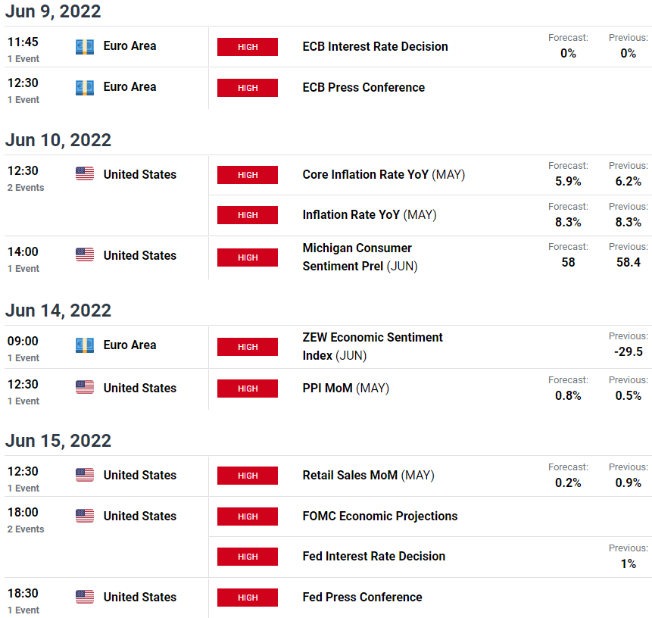Click the Retail Sales forecast value 0.2%
Screen dimensions: 652x618
568,483
